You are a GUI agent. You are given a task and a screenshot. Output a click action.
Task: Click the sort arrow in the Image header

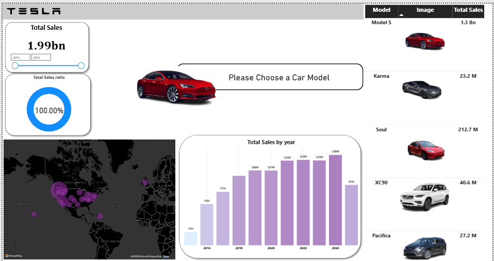click(401, 15)
